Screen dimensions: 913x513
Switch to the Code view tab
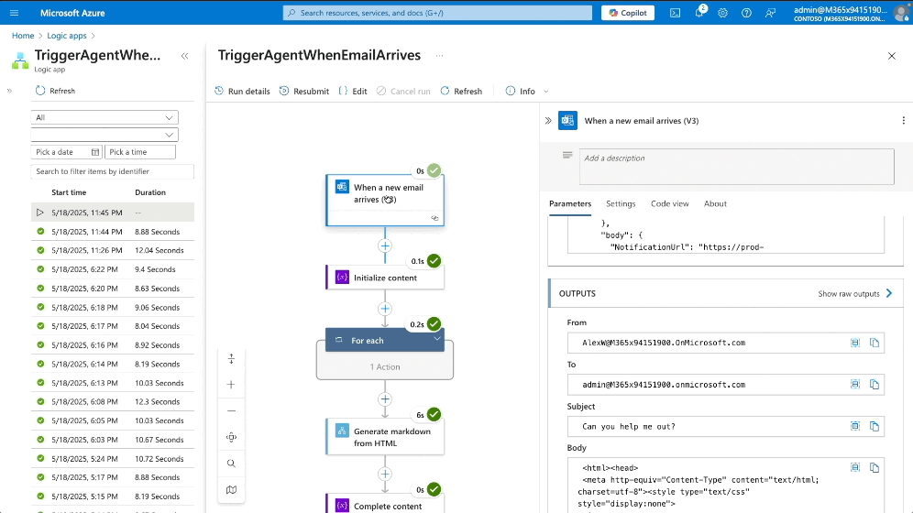pyautogui.click(x=669, y=203)
